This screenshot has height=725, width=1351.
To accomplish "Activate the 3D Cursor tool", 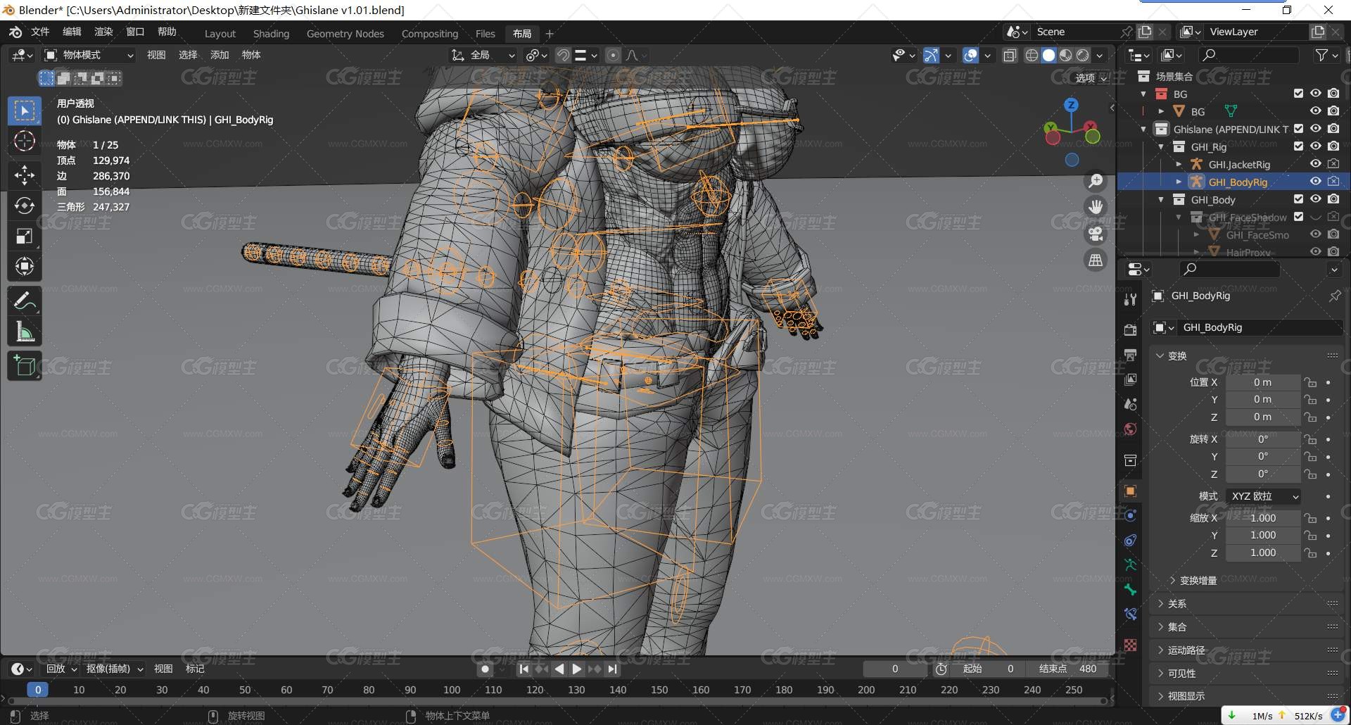I will (x=25, y=141).
